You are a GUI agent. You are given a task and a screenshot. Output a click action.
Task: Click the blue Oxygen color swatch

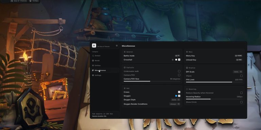[x=176, y=96]
